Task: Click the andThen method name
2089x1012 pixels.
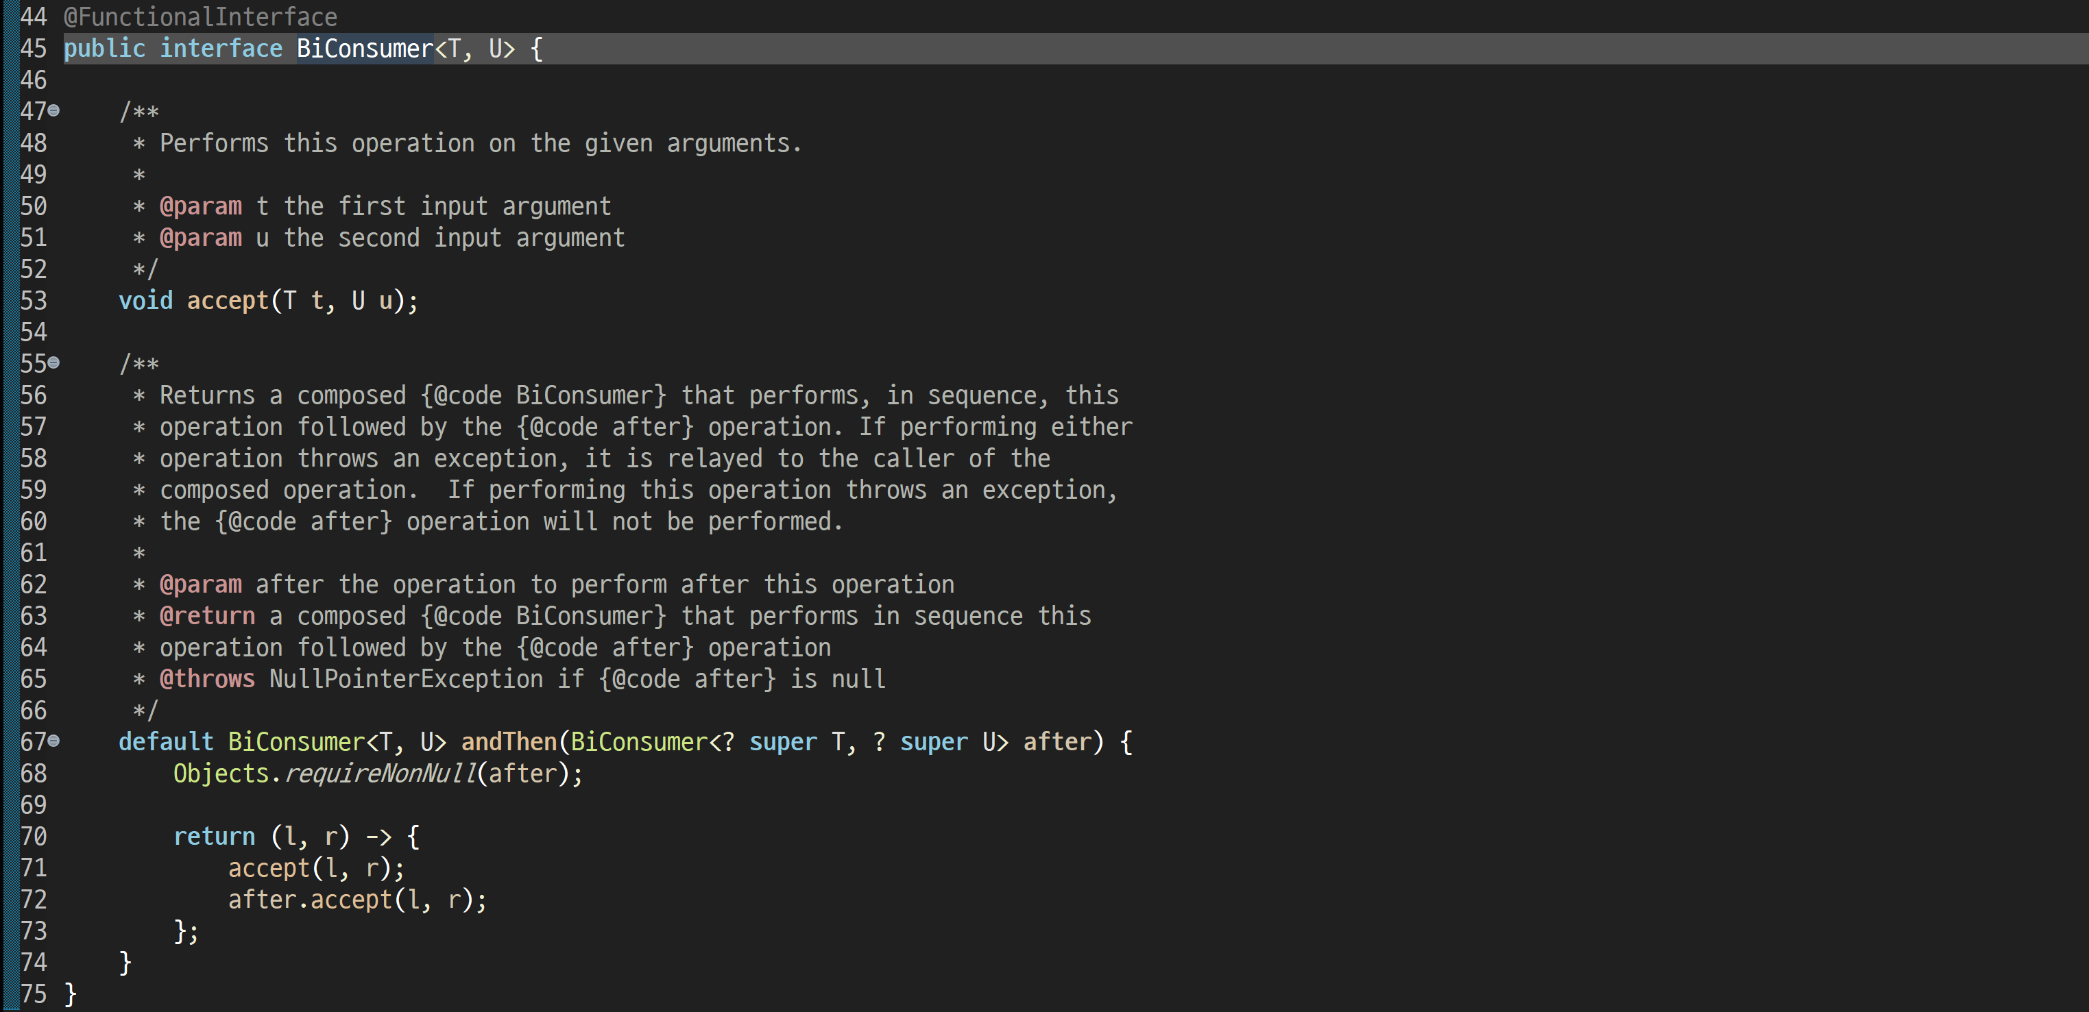Action: [509, 742]
